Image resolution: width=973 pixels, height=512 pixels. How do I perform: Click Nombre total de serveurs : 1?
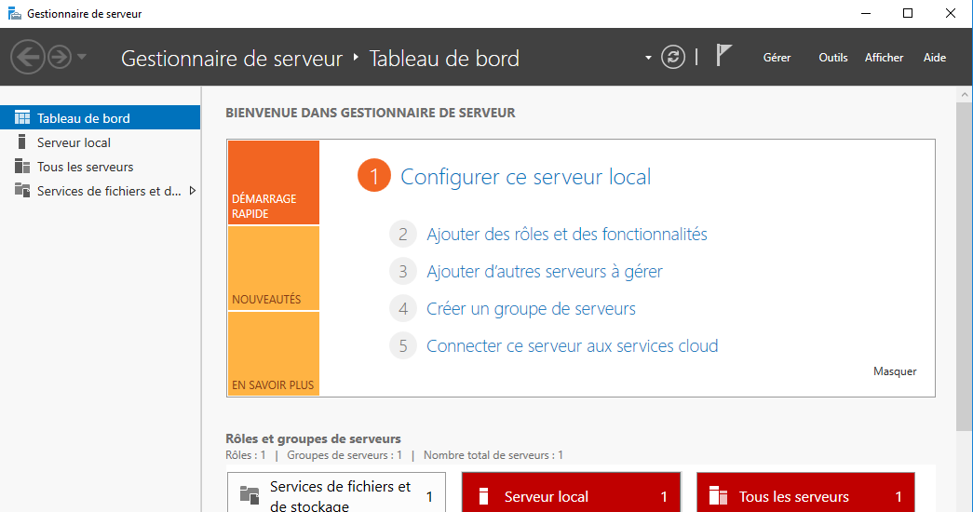point(493,455)
